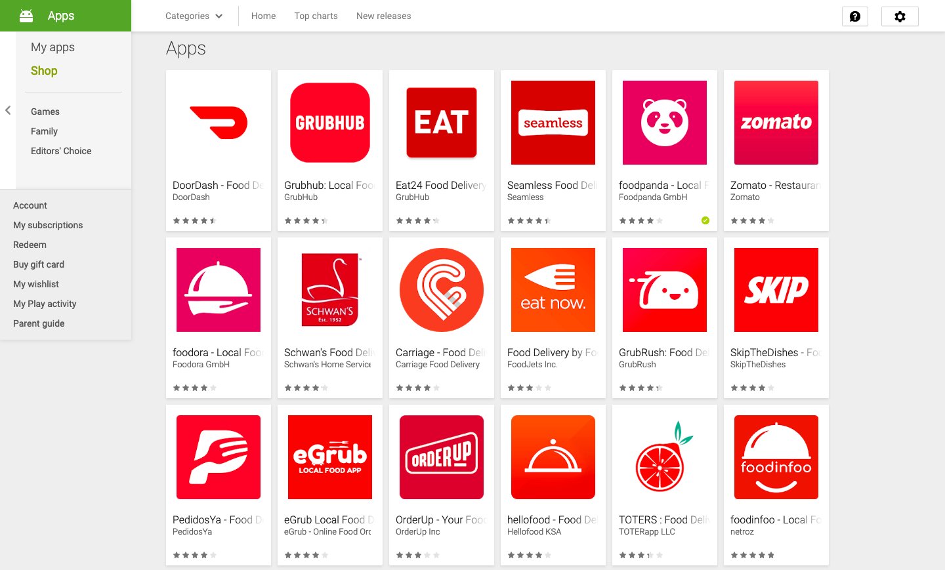Expand the Categories dropdown

pos(194,16)
